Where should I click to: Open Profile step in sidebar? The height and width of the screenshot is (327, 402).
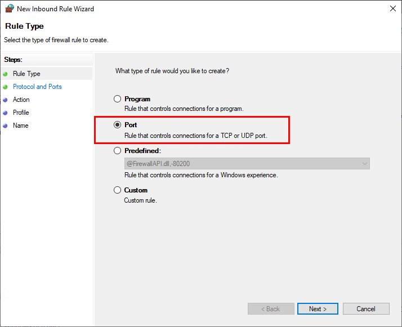21,113
